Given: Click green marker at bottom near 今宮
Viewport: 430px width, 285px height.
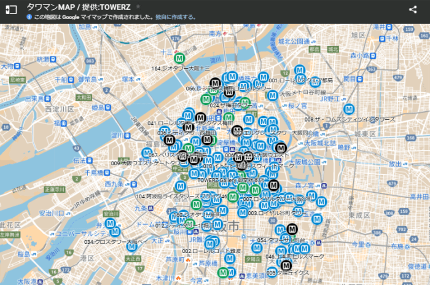Looking at the screenshot, I should (223, 272).
